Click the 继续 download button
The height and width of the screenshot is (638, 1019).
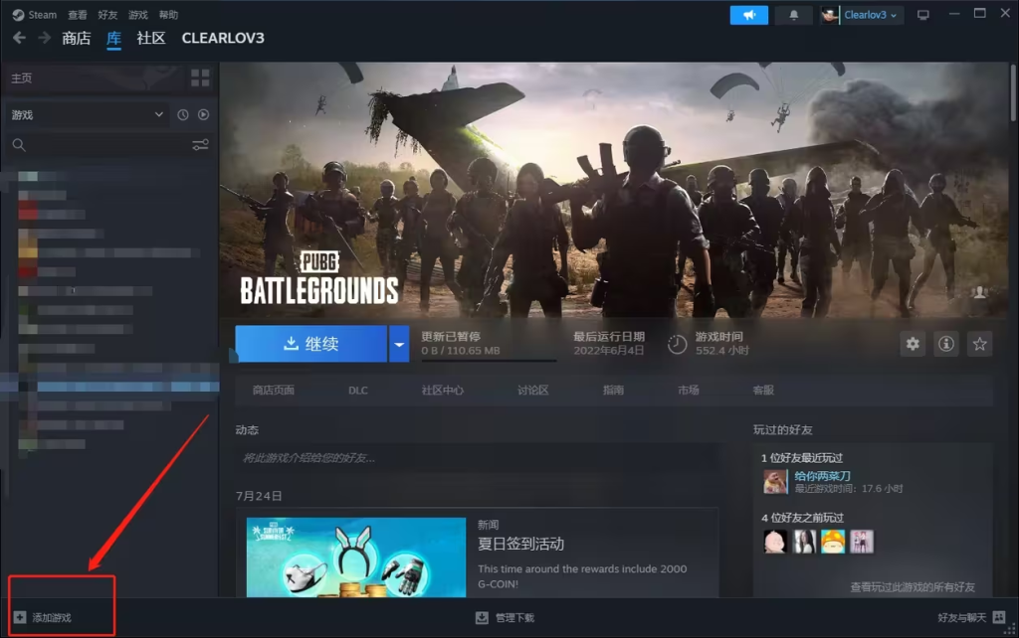pyautogui.click(x=310, y=344)
